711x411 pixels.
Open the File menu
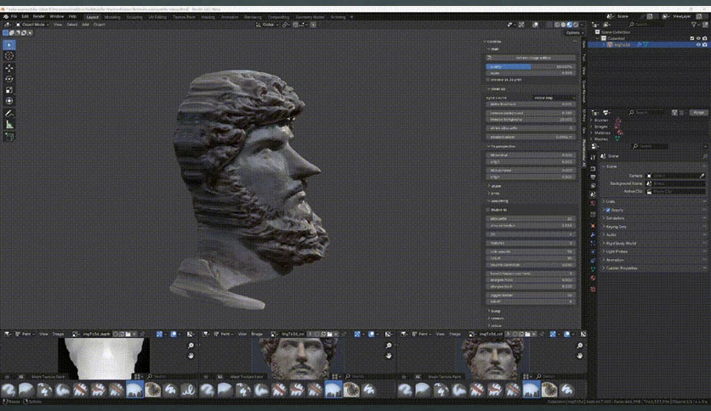14,17
